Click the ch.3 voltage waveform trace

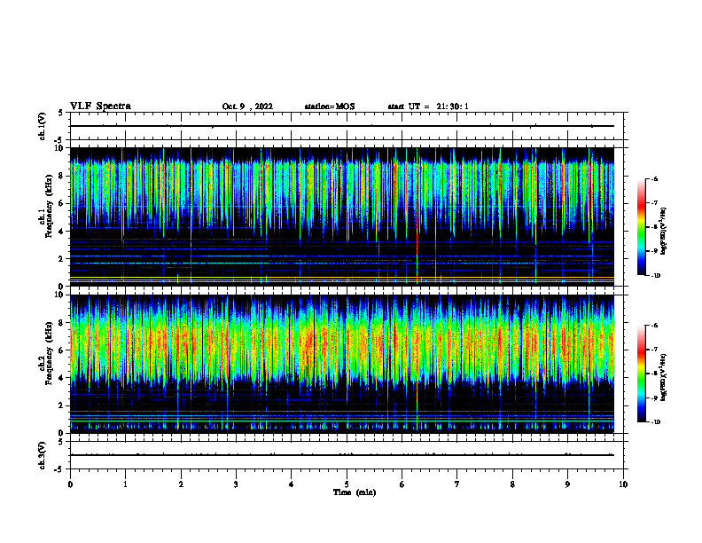coord(342,455)
